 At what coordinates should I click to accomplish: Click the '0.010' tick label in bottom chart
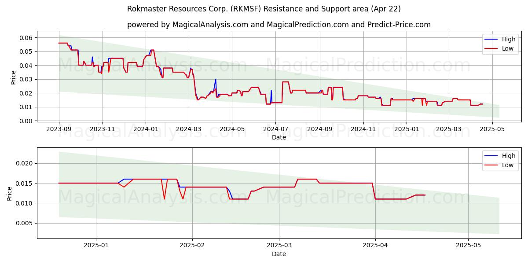(x=25, y=203)
